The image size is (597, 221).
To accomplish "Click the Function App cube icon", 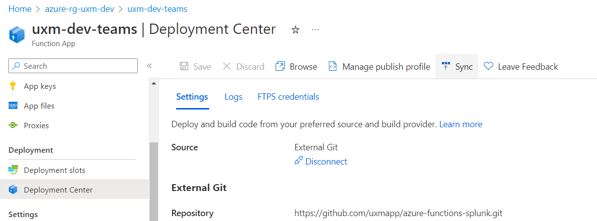I will coord(17,34).
